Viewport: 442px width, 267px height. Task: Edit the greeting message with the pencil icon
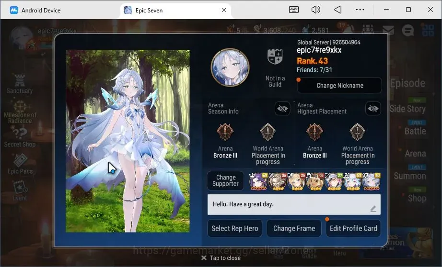tap(373, 209)
